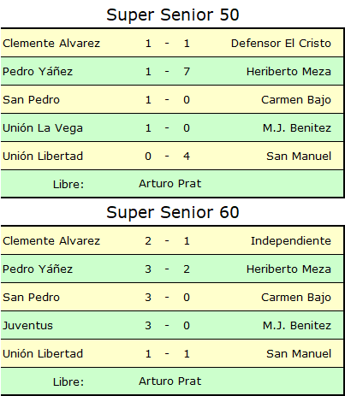Click score 4 in the San Manuel row
This screenshot has width=345, height=396.
click(187, 157)
